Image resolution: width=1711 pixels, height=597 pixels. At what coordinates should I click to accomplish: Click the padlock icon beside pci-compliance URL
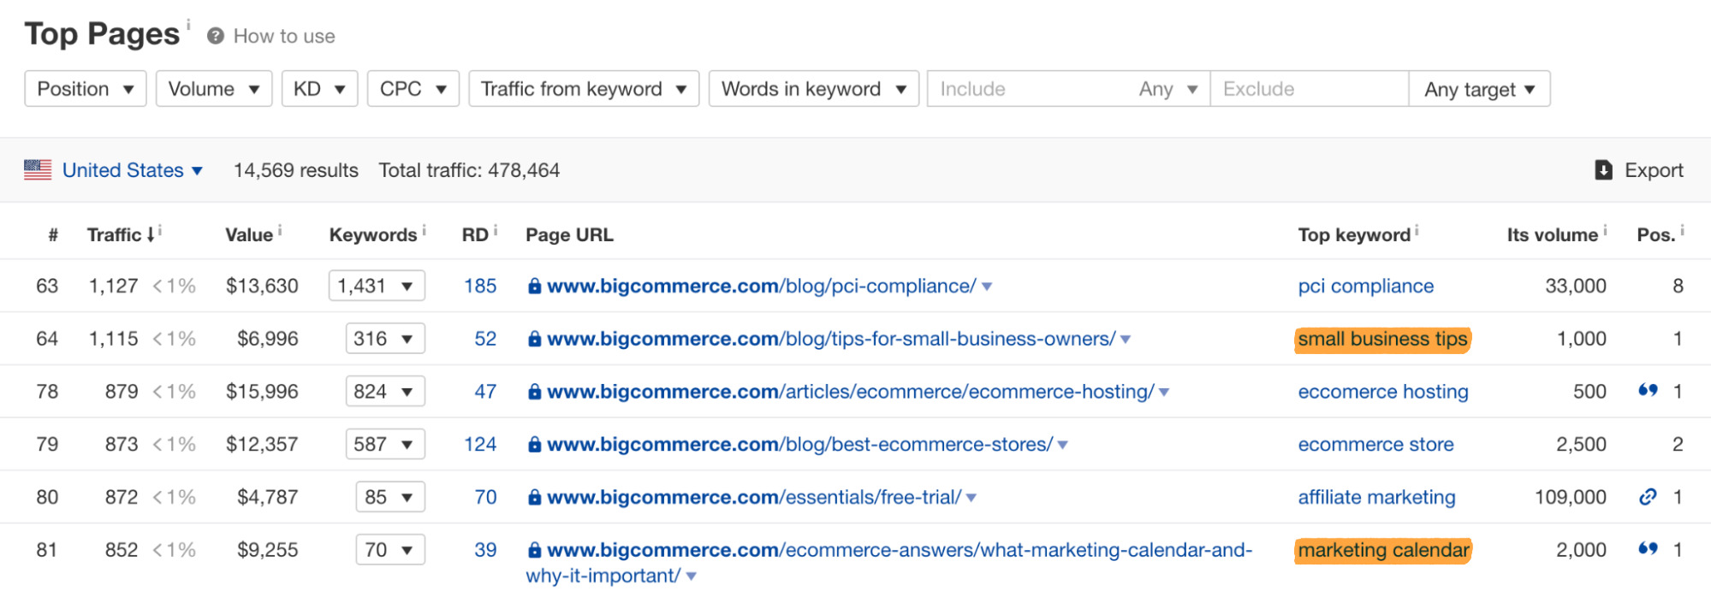tap(534, 287)
